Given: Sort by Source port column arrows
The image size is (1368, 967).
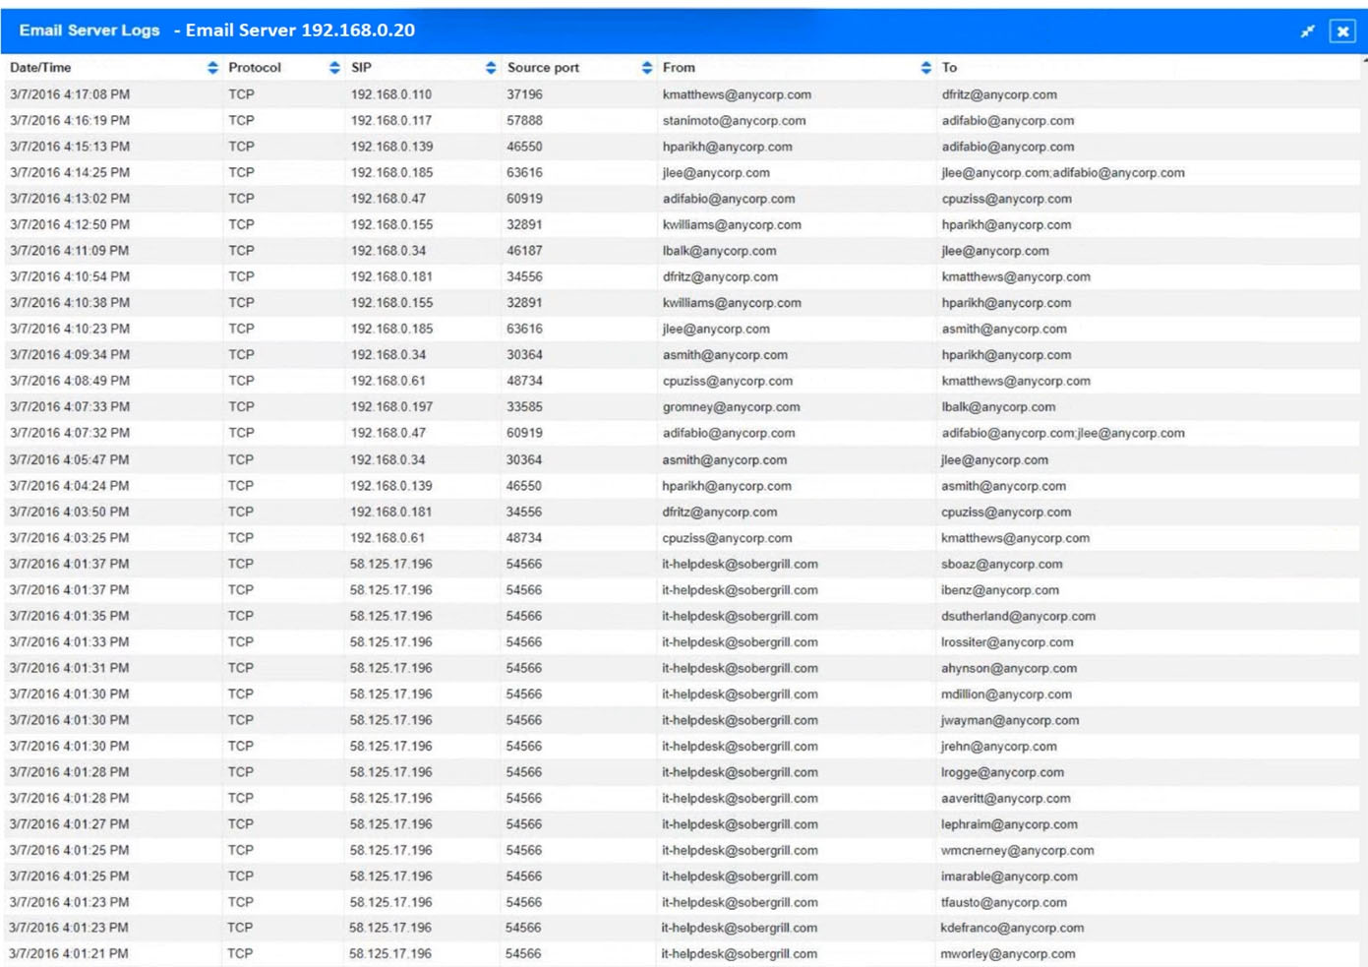Looking at the screenshot, I should coord(646,68).
